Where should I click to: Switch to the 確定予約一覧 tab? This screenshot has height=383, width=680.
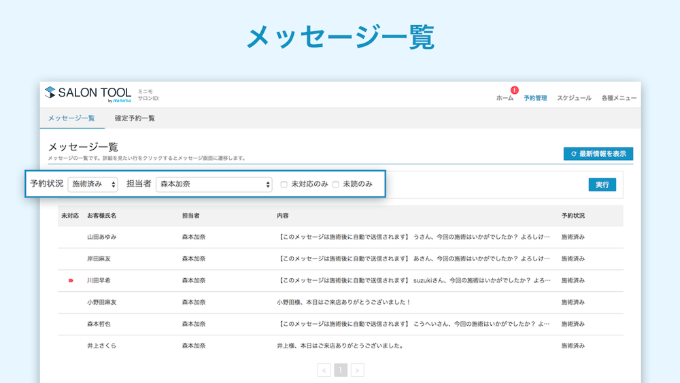coord(135,118)
